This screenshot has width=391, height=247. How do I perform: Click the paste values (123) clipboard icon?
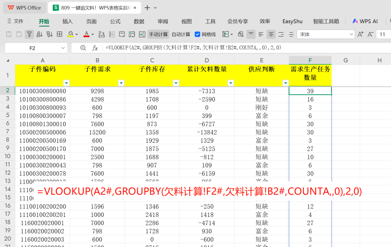(9, 34)
